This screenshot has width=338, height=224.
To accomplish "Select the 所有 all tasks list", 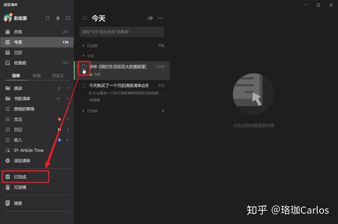I will click(x=37, y=32).
